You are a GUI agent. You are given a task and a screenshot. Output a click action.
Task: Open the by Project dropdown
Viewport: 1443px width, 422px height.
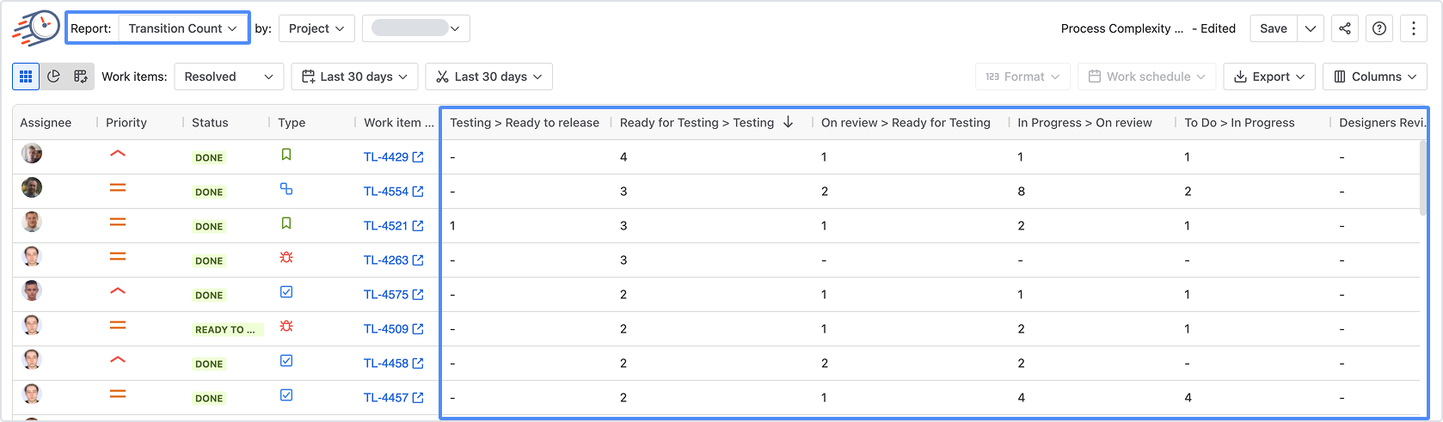316,28
